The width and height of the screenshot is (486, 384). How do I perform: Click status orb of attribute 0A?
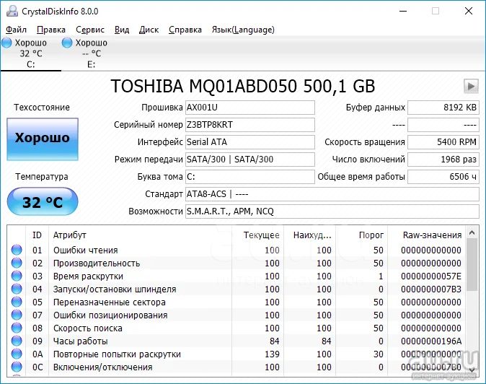coord(17,354)
